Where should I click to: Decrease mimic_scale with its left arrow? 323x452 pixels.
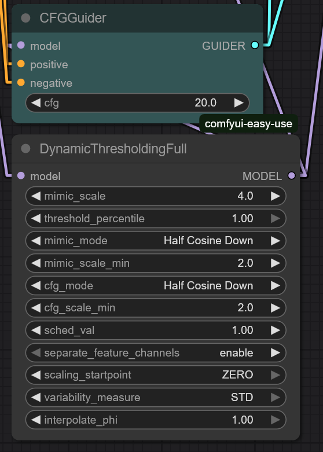36,196
